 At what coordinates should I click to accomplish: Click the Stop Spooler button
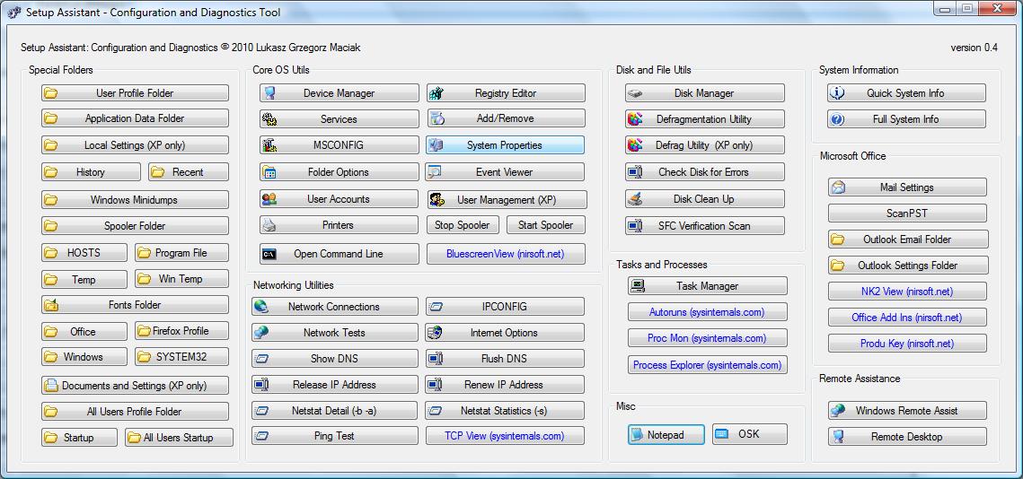[x=463, y=225]
